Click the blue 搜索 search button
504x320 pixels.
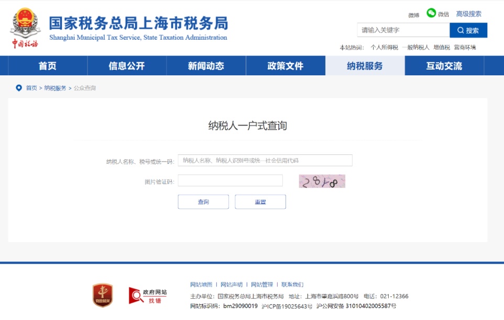tap(468, 30)
